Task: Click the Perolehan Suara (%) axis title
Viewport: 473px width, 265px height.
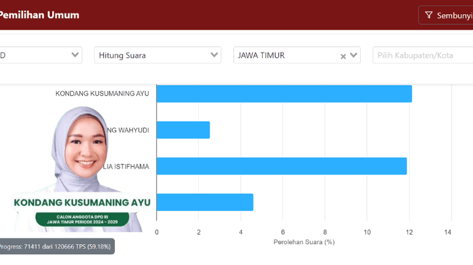Action: [x=304, y=242]
